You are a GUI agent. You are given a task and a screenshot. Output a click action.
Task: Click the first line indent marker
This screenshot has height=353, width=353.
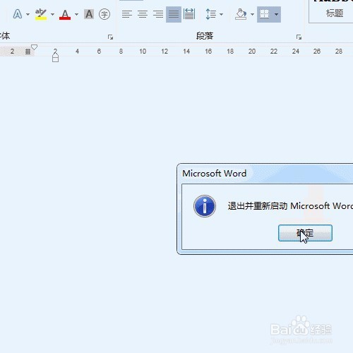click(x=34, y=47)
